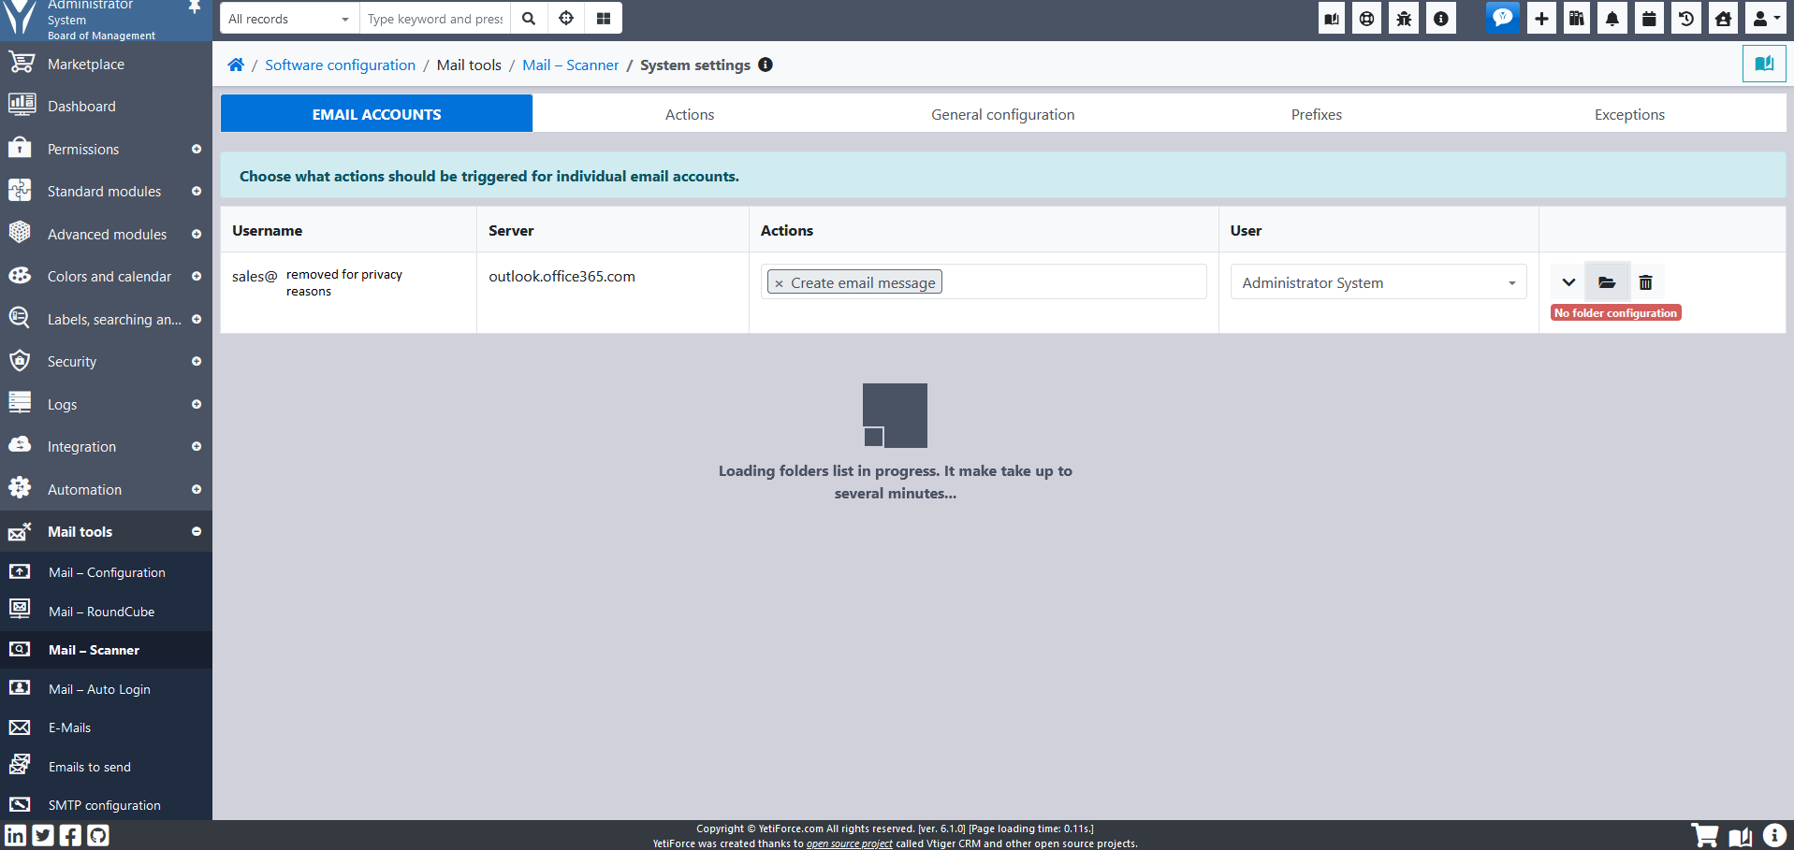
Task: Click the Mail – Scanner breadcrumb link
Action: (570, 65)
